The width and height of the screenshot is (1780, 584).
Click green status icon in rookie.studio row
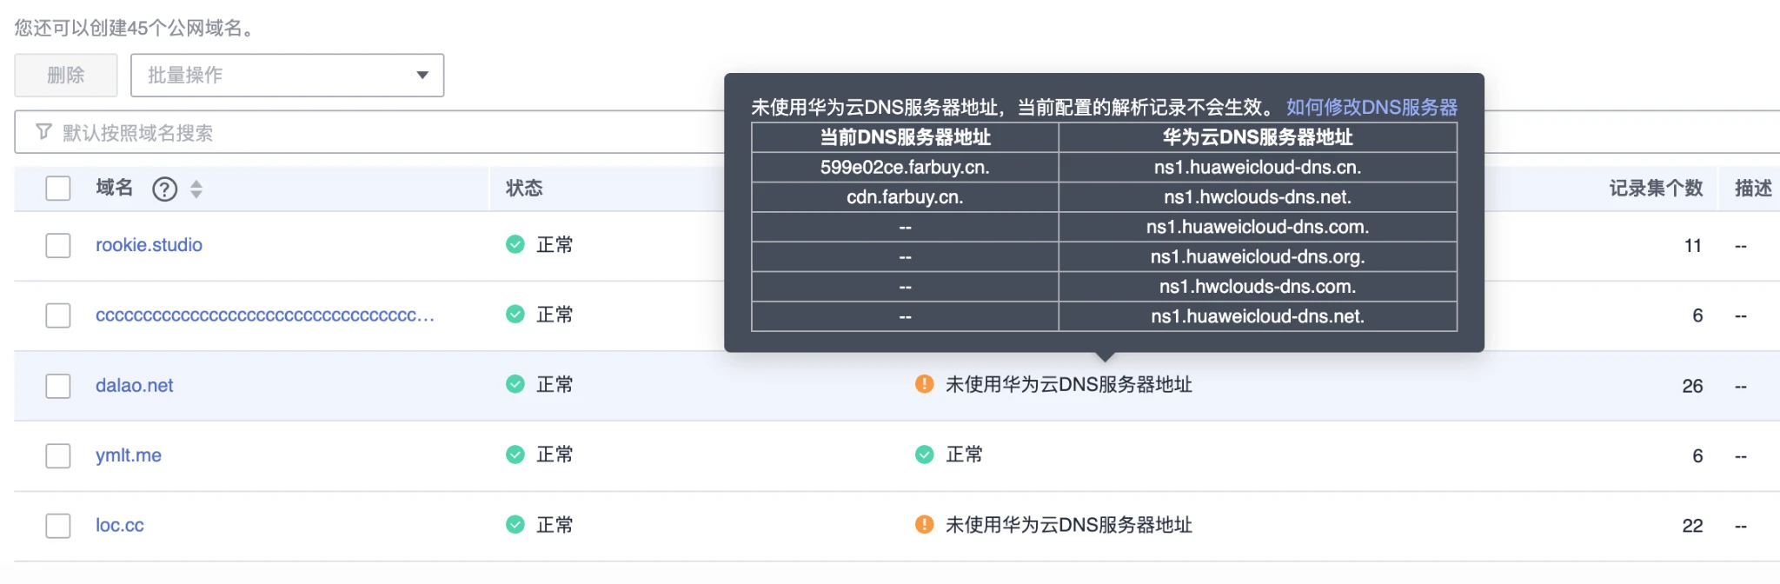pyautogui.click(x=515, y=244)
